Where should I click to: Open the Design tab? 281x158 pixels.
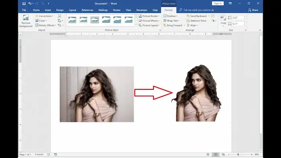[60, 10]
